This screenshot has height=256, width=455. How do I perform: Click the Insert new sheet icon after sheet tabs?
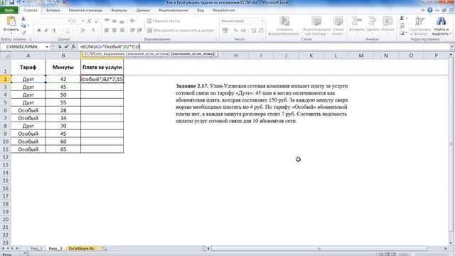click(x=105, y=248)
